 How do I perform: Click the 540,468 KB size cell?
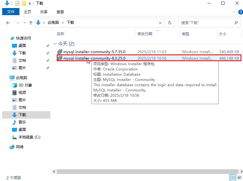(229, 52)
